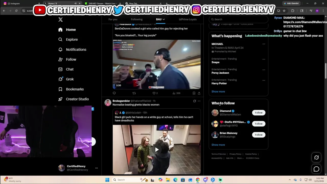The image size is (327, 184).
Task: Open Grok from the sidebar
Action: tap(66, 79)
